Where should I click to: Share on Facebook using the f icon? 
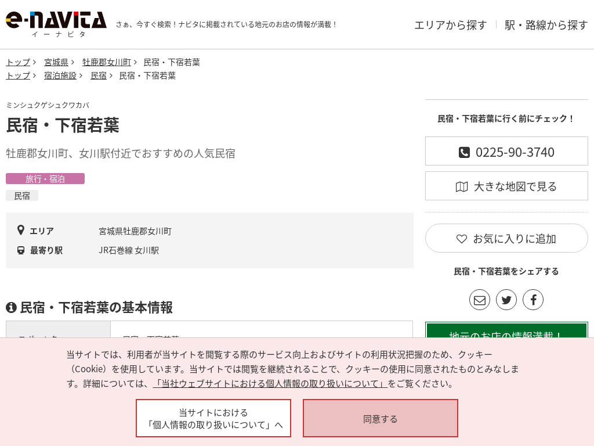pyautogui.click(x=533, y=300)
